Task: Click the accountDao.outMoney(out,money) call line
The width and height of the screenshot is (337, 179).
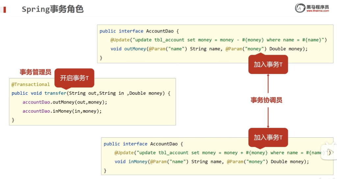Action: point(65,102)
